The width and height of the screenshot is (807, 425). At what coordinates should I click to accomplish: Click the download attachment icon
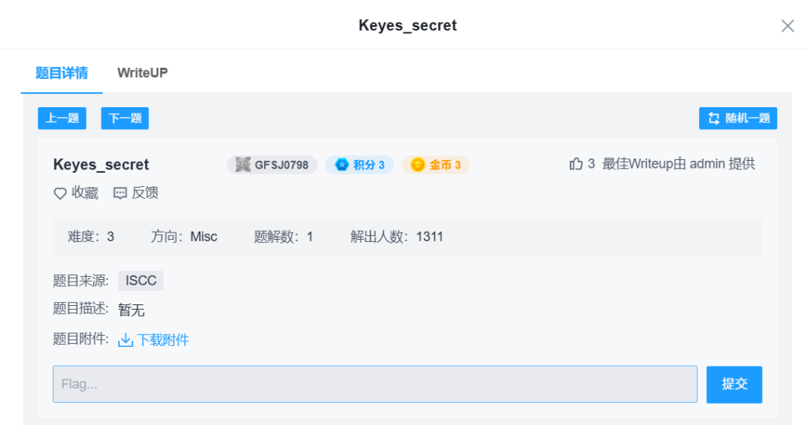(125, 341)
